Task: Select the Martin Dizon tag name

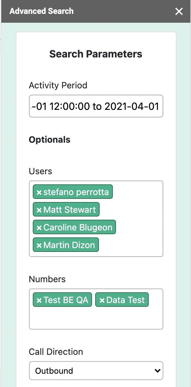Action: (69, 245)
